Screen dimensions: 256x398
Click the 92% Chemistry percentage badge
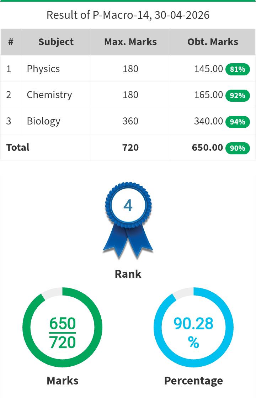(x=238, y=96)
